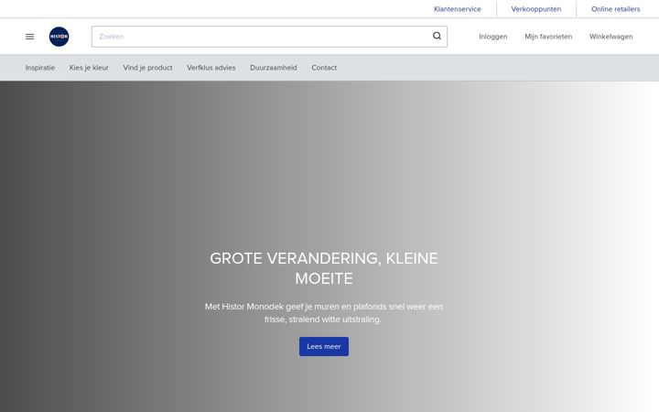Select Kies je kleur menu item
This screenshot has height=412, width=659.
pos(89,68)
